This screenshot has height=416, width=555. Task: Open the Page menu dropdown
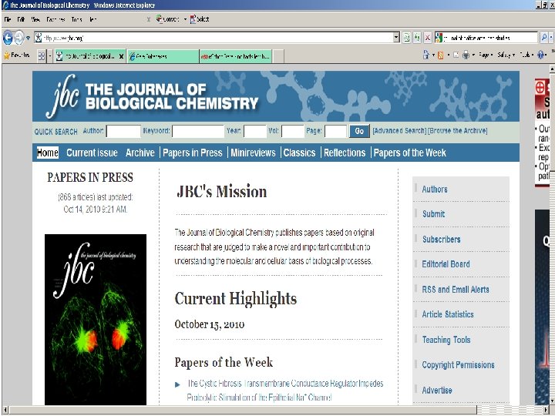pos(486,55)
